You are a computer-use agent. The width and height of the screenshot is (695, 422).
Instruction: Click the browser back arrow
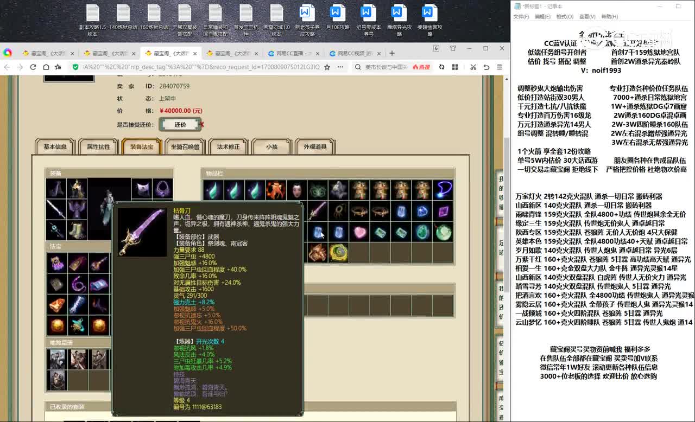7,67
